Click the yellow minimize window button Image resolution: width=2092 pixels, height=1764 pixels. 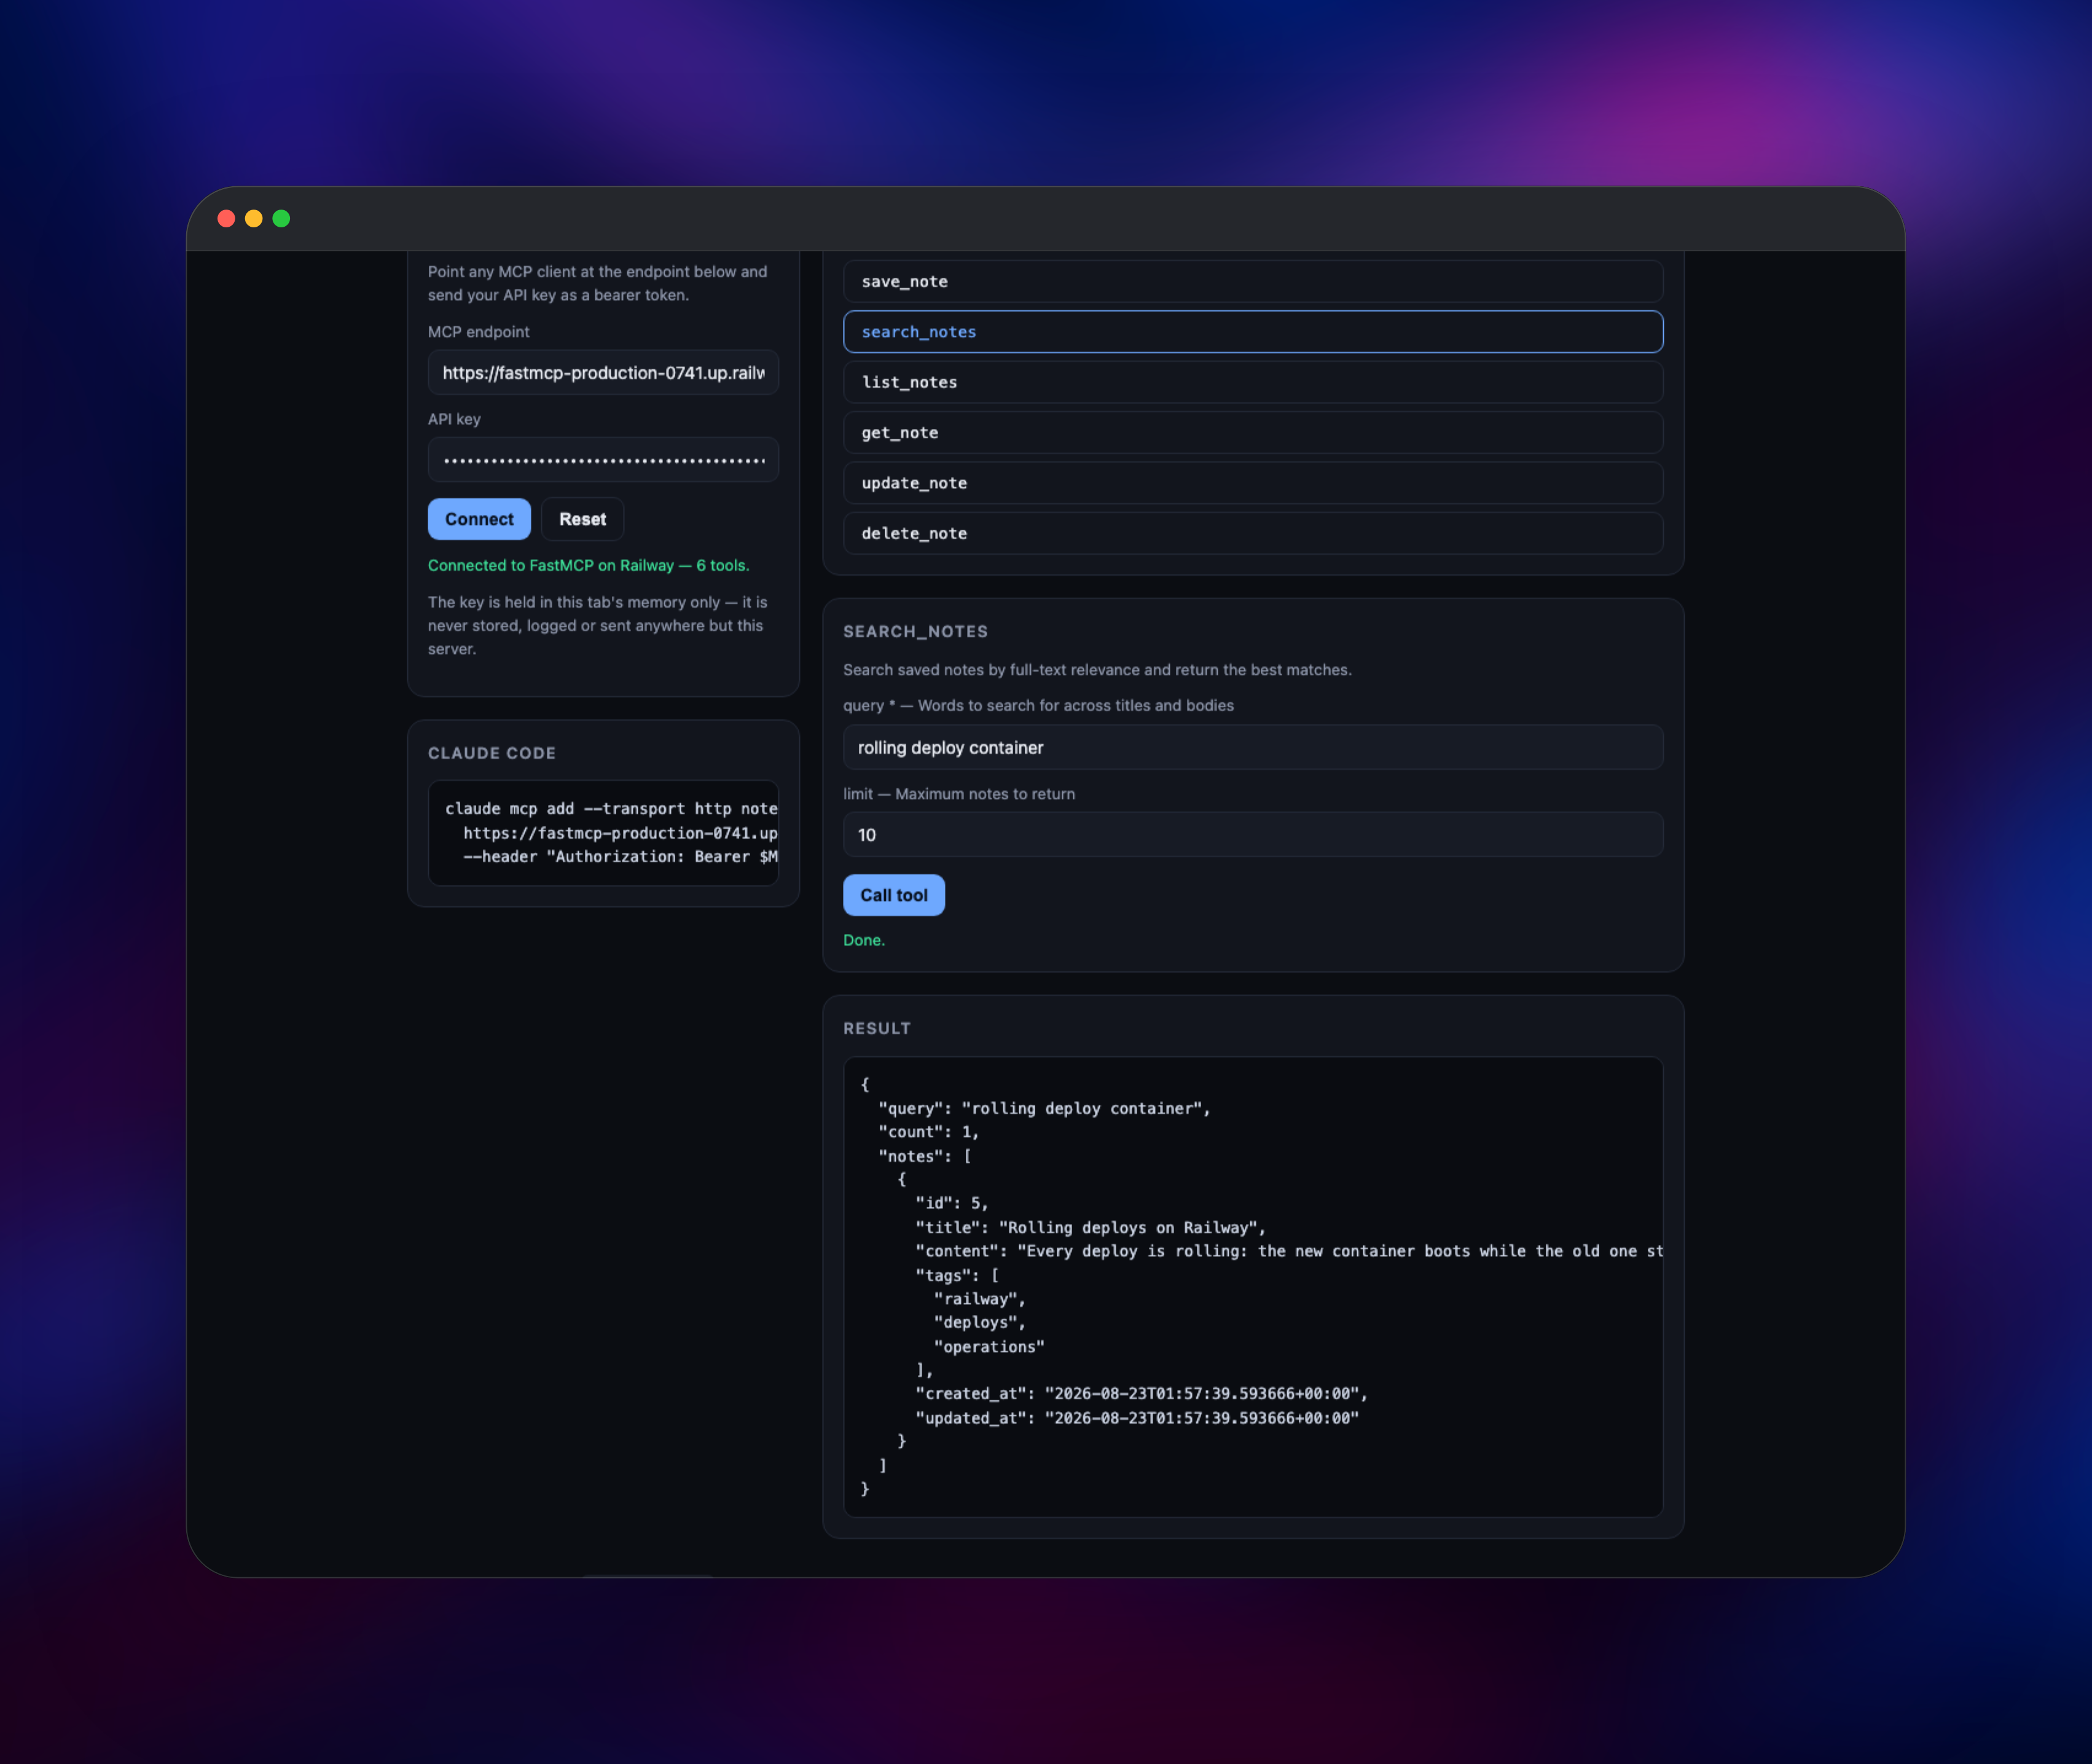tap(254, 218)
